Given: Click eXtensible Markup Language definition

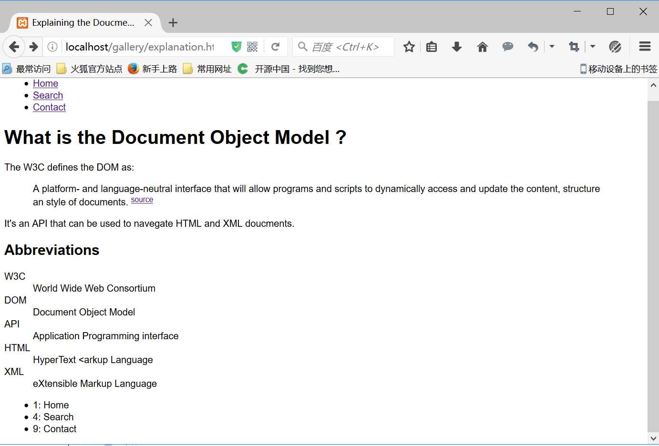Looking at the screenshot, I should tap(94, 384).
